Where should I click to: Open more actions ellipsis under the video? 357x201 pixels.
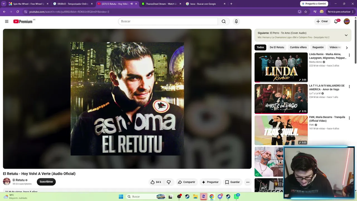tap(248, 182)
